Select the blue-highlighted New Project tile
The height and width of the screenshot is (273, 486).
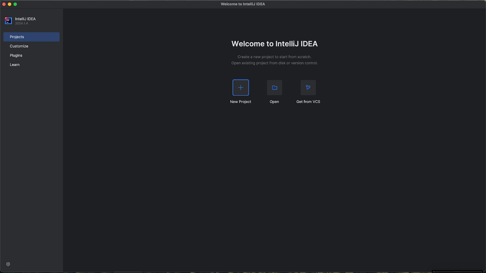tap(240, 88)
